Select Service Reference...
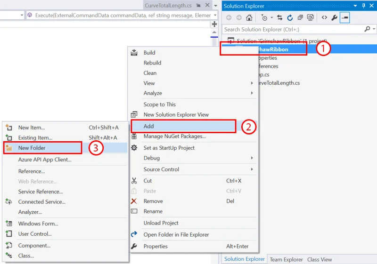 pyautogui.click(x=65, y=192)
